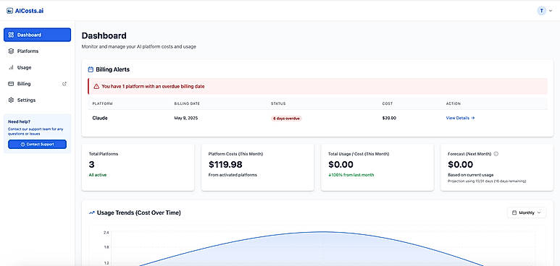This screenshot has height=266, width=560.
Task: Go to Platforms in the sidebar
Action: [38, 51]
